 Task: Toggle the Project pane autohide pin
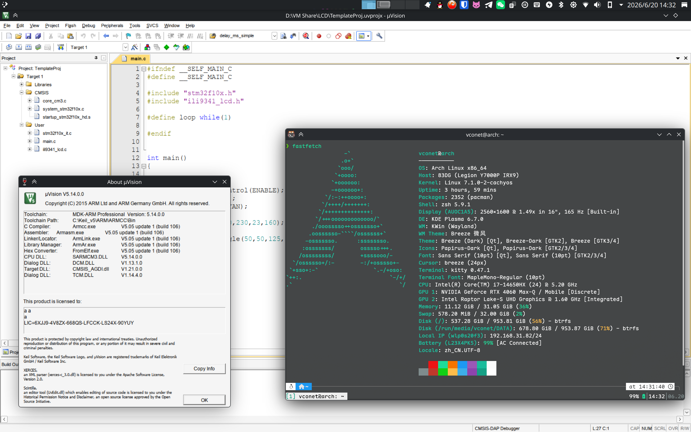tap(96, 58)
